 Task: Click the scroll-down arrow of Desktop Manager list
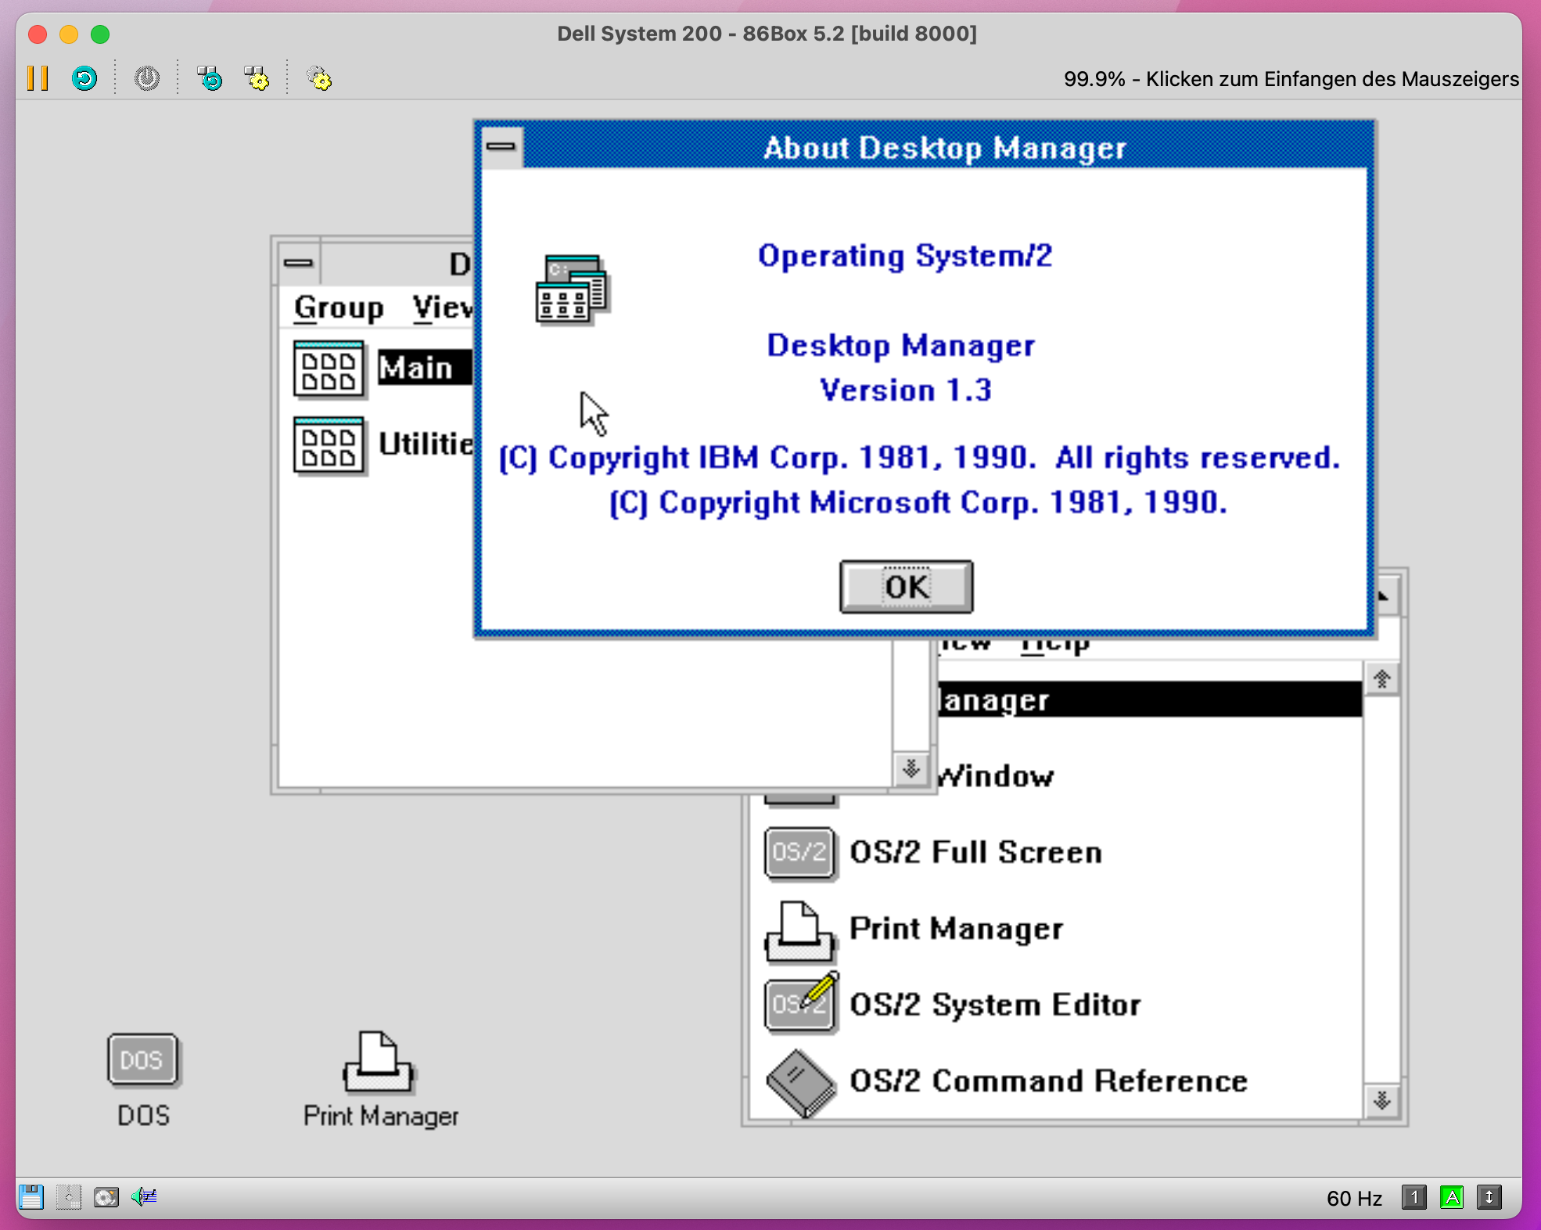911,769
